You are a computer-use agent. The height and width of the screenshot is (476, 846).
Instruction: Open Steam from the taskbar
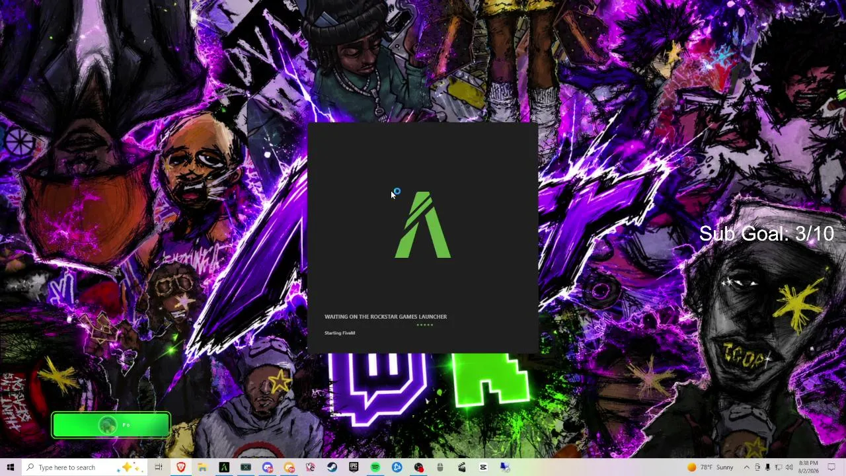coord(332,467)
